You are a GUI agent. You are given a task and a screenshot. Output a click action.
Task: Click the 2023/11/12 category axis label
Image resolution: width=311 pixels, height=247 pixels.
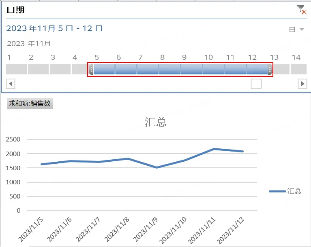[x=230, y=230]
